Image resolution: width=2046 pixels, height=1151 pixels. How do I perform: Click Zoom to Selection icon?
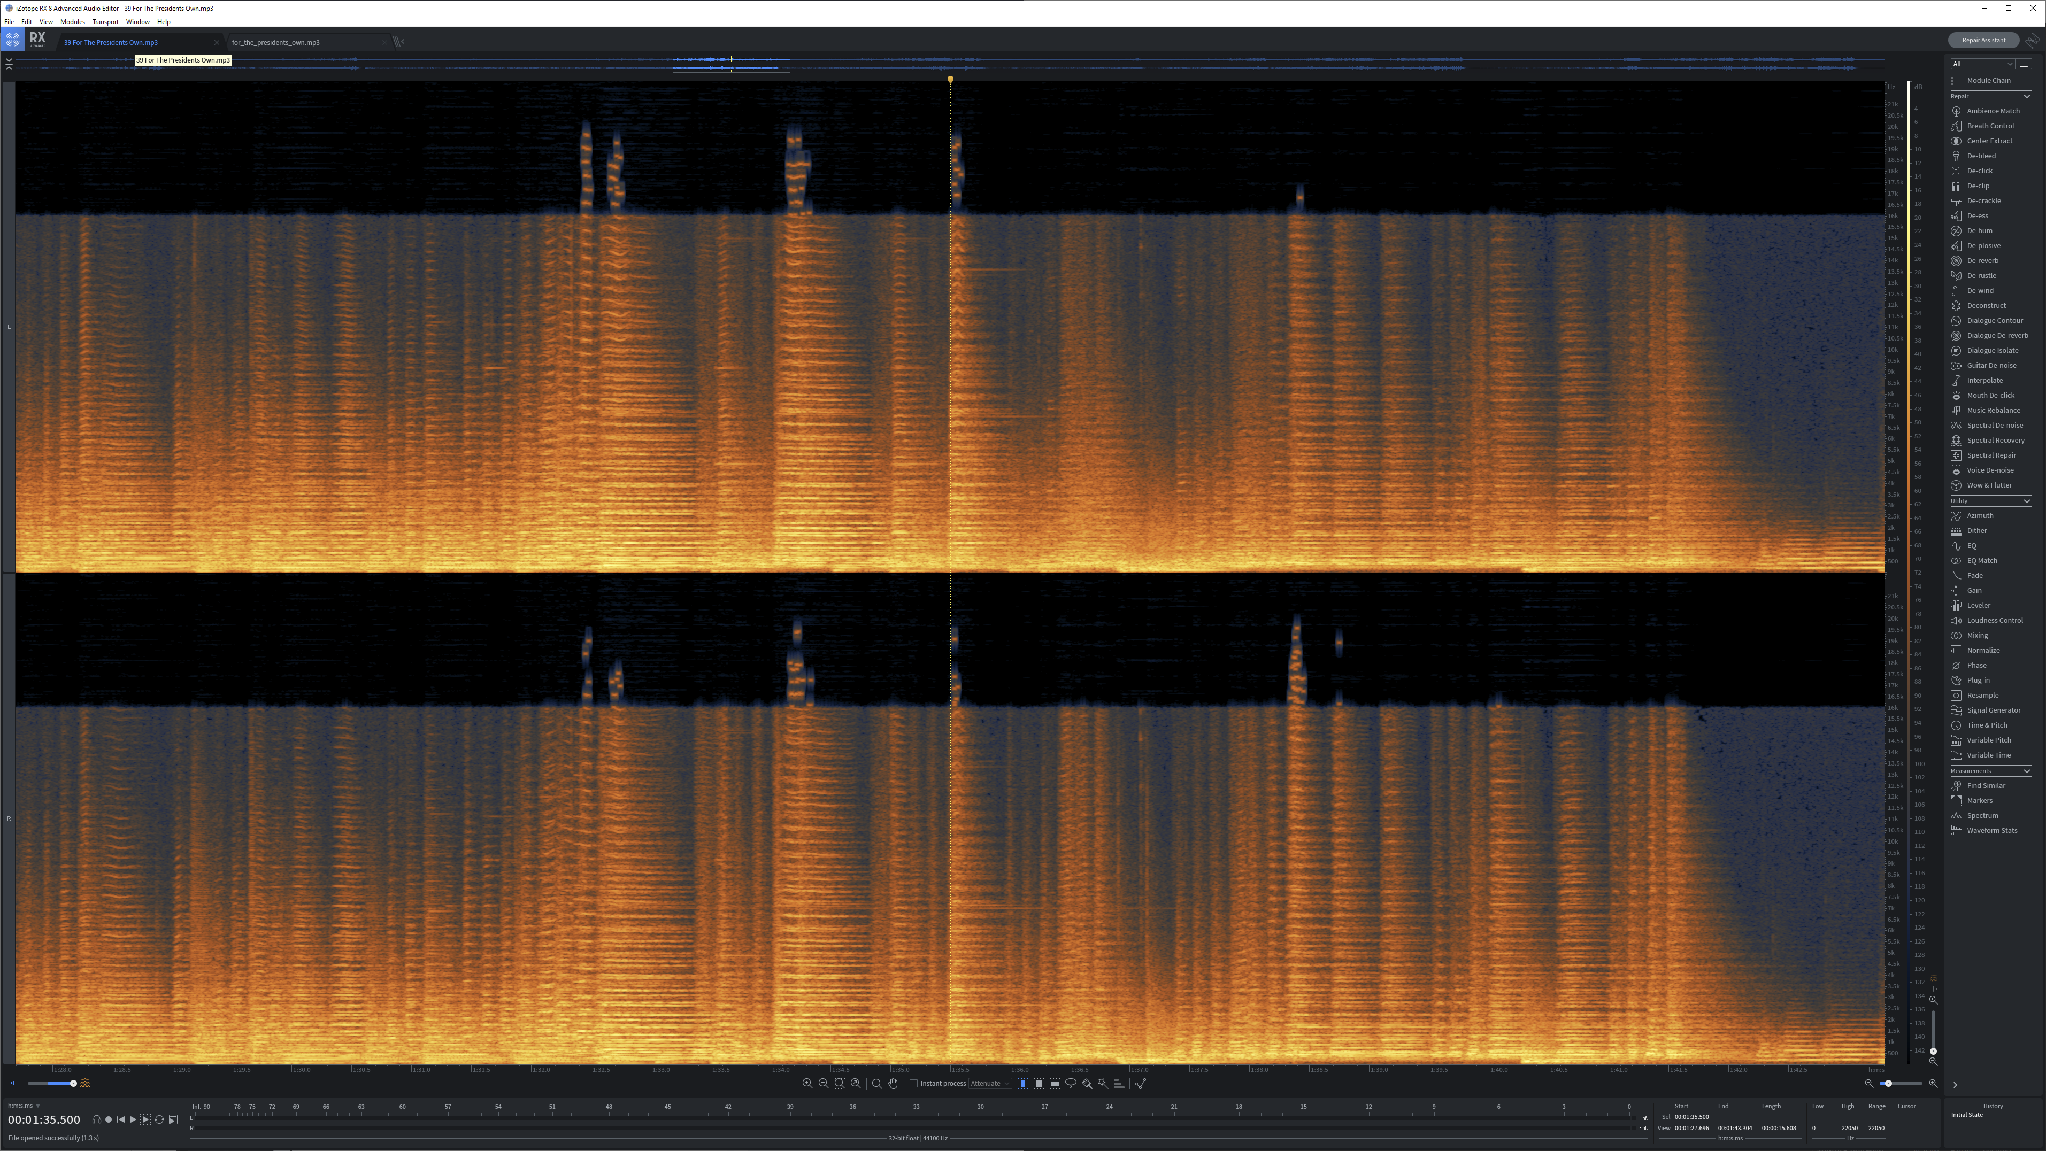pyautogui.click(x=840, y=1084)
